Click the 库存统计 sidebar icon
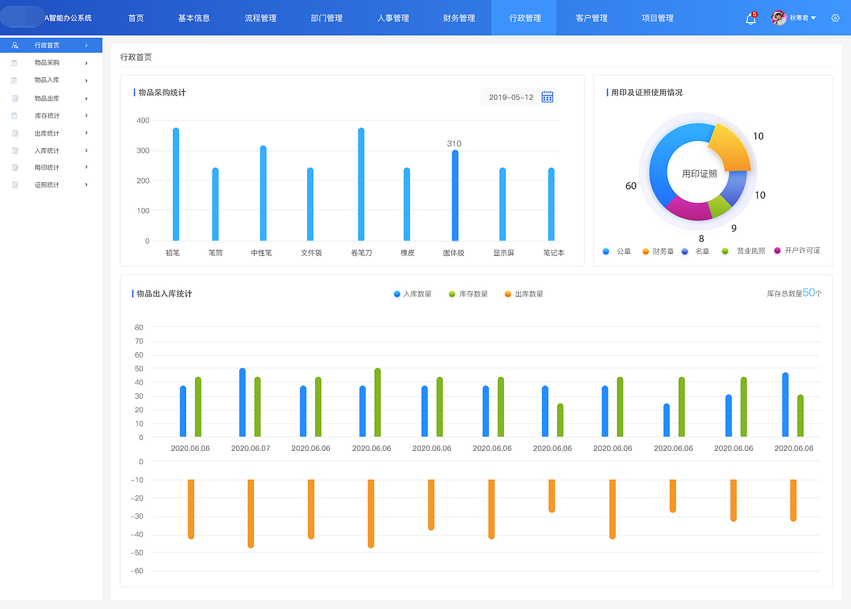Image resolution: width=851 pixels, height=609 pixels. pyautogui.click(x=15, y=116)
